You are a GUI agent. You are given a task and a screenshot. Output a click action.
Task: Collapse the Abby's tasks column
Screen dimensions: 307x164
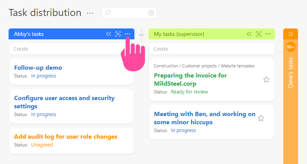pyautogui.click(x=109, y=34)
